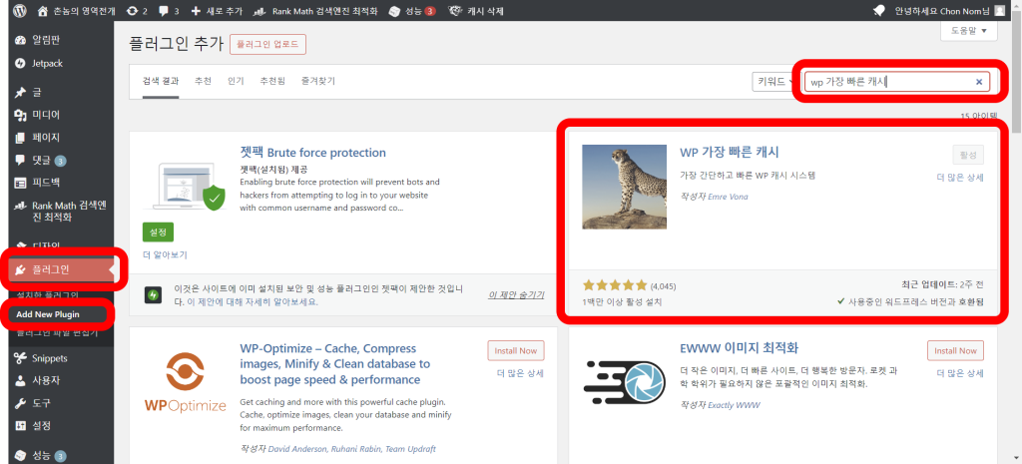Image resolution: width=1022 pixels, height=464 pixels.
Task: Click author link Emre Vona
Action: 727,197
